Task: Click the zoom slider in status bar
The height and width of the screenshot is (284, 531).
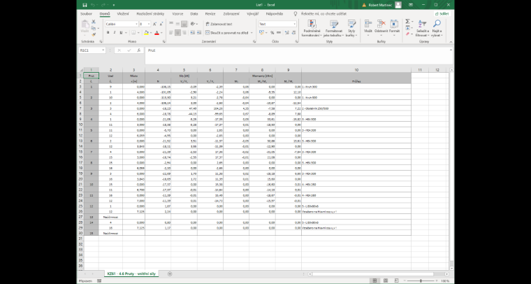Action: coord(421,281)
